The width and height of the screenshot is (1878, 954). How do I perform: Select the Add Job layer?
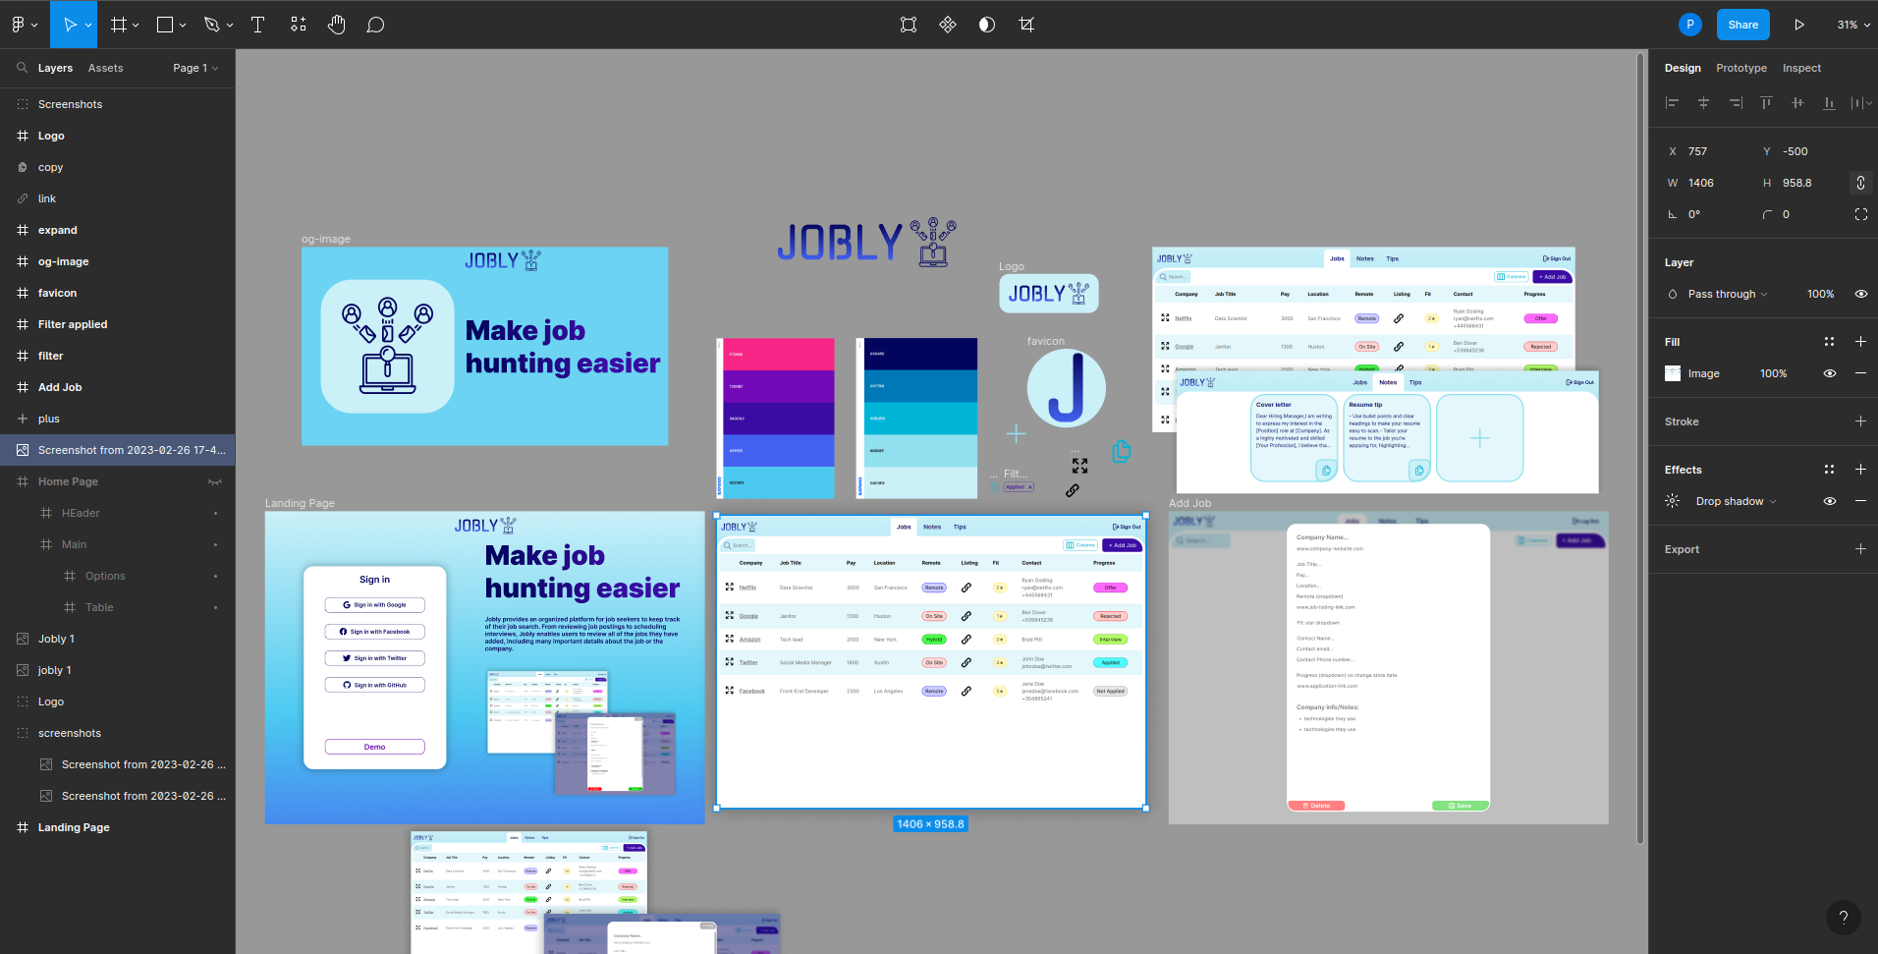click(x=117, y=387)
